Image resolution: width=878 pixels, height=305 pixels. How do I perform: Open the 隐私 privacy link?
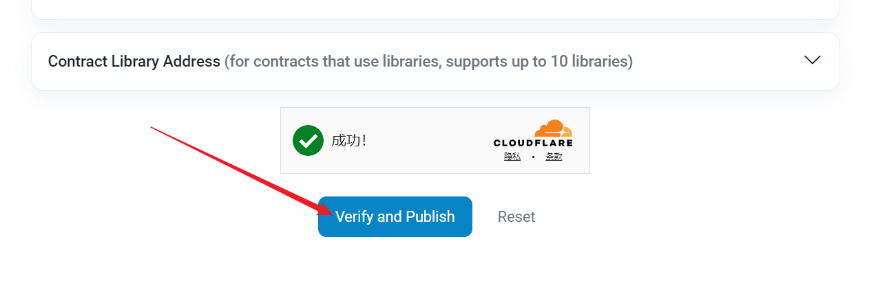point(512,157)
